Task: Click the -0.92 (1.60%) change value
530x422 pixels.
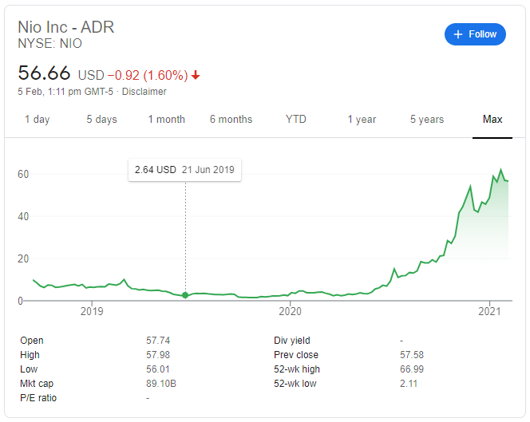Action: click(148, 75)
